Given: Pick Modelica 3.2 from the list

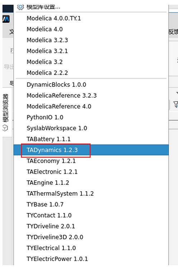Looking at the screenshot, I should coord(91,62).
